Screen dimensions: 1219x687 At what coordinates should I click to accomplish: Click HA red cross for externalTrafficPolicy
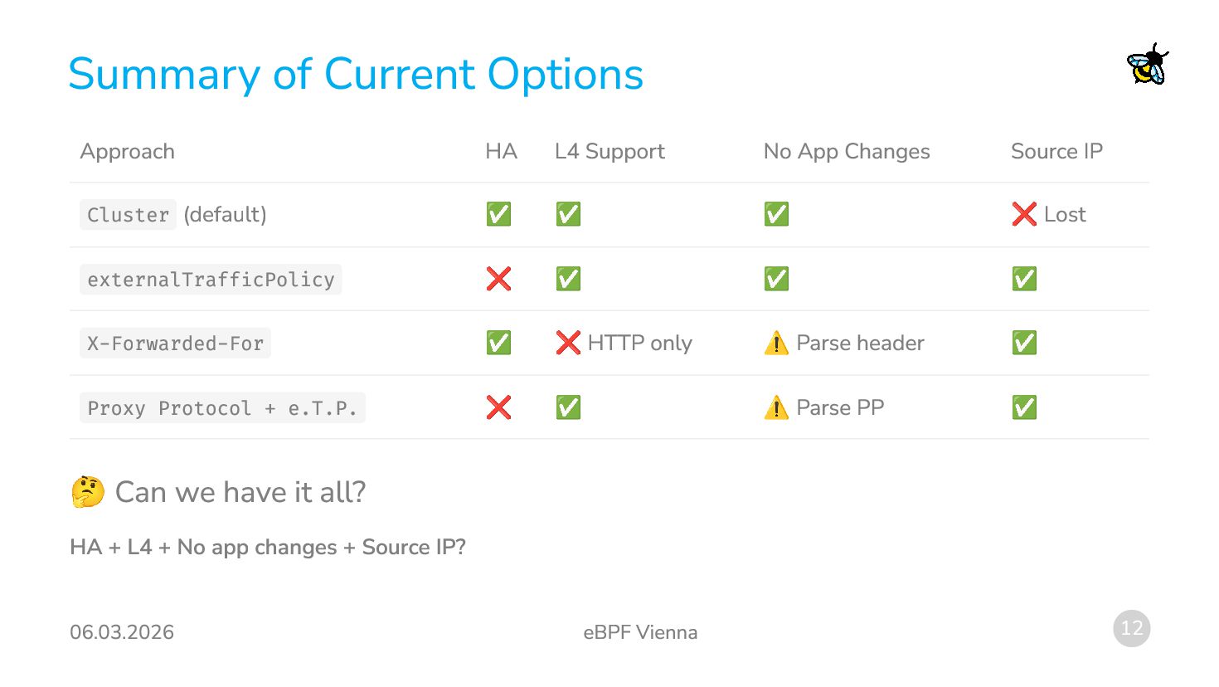(x=498, y=279)
